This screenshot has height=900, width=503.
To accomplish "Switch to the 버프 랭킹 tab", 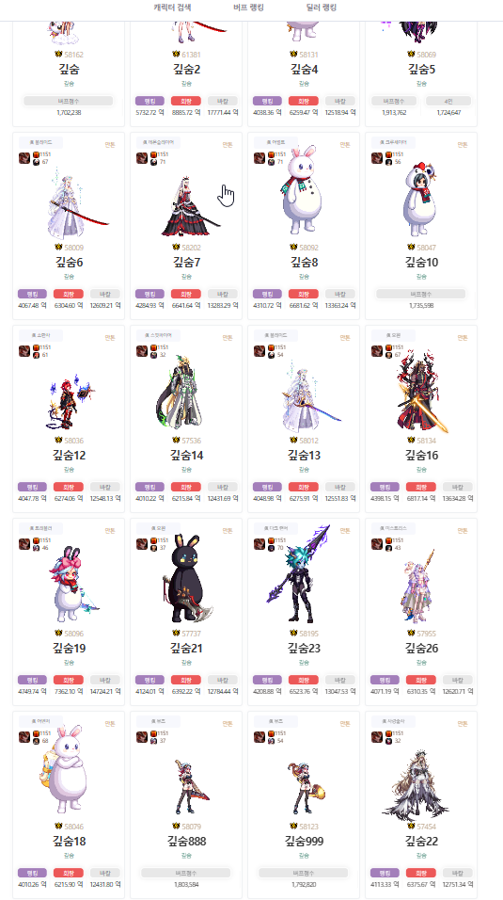I will (x=248, y=8).
